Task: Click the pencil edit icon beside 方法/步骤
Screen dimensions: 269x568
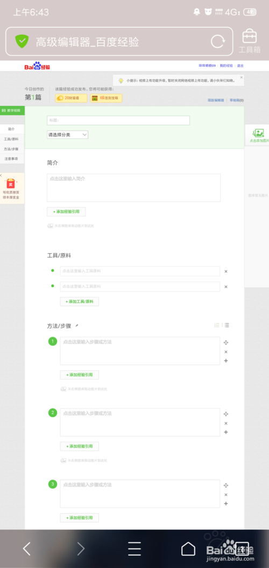Action: pos(76,325)
